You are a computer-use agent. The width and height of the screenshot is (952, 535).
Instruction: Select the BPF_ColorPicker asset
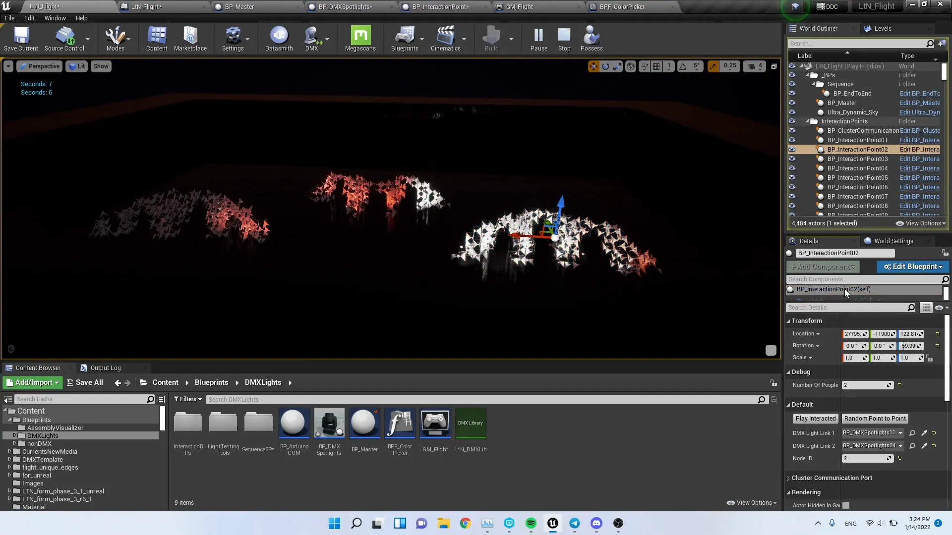400,431
